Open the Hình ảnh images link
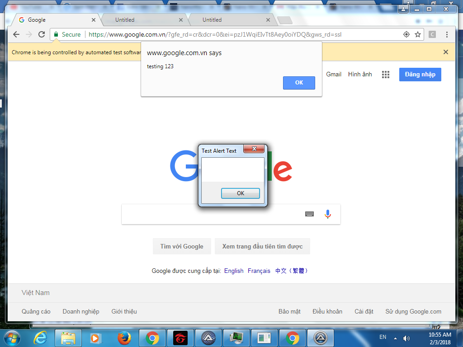 click(360, 75)
